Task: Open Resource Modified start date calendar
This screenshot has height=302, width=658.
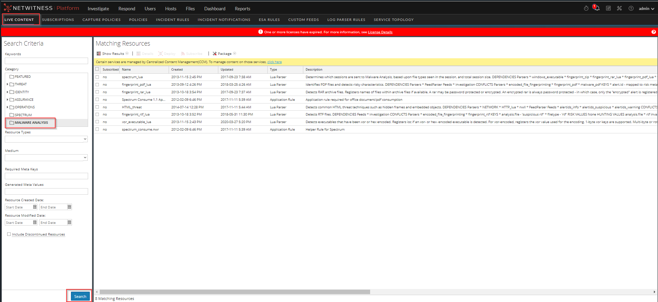Action: click(x=35, y=222)
